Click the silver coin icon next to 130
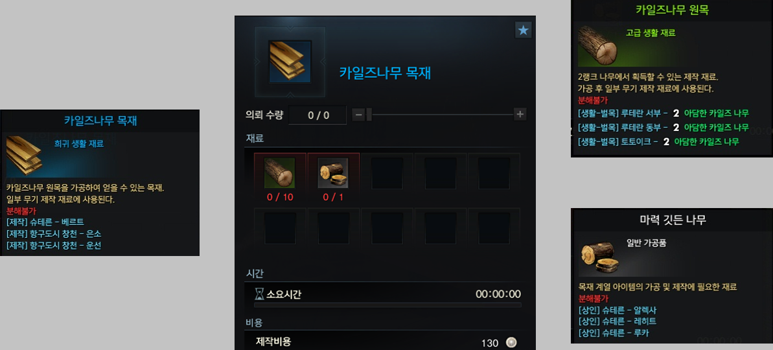The height and width of the screenshot is (350, 773). [511, 343]
